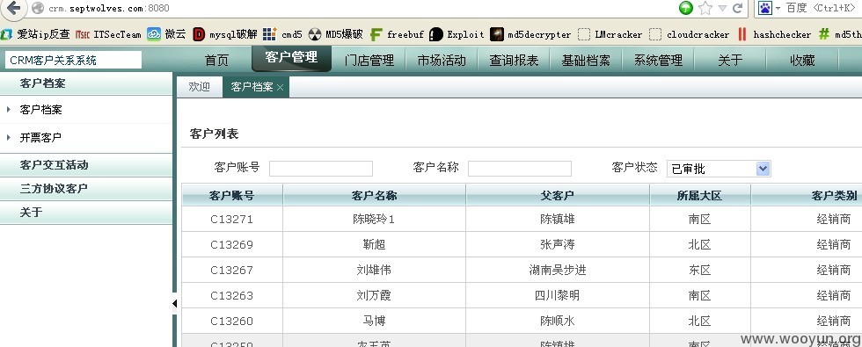Sort by 客户账号 column header
The image size is (862, 347).
[x=232, y=195]
